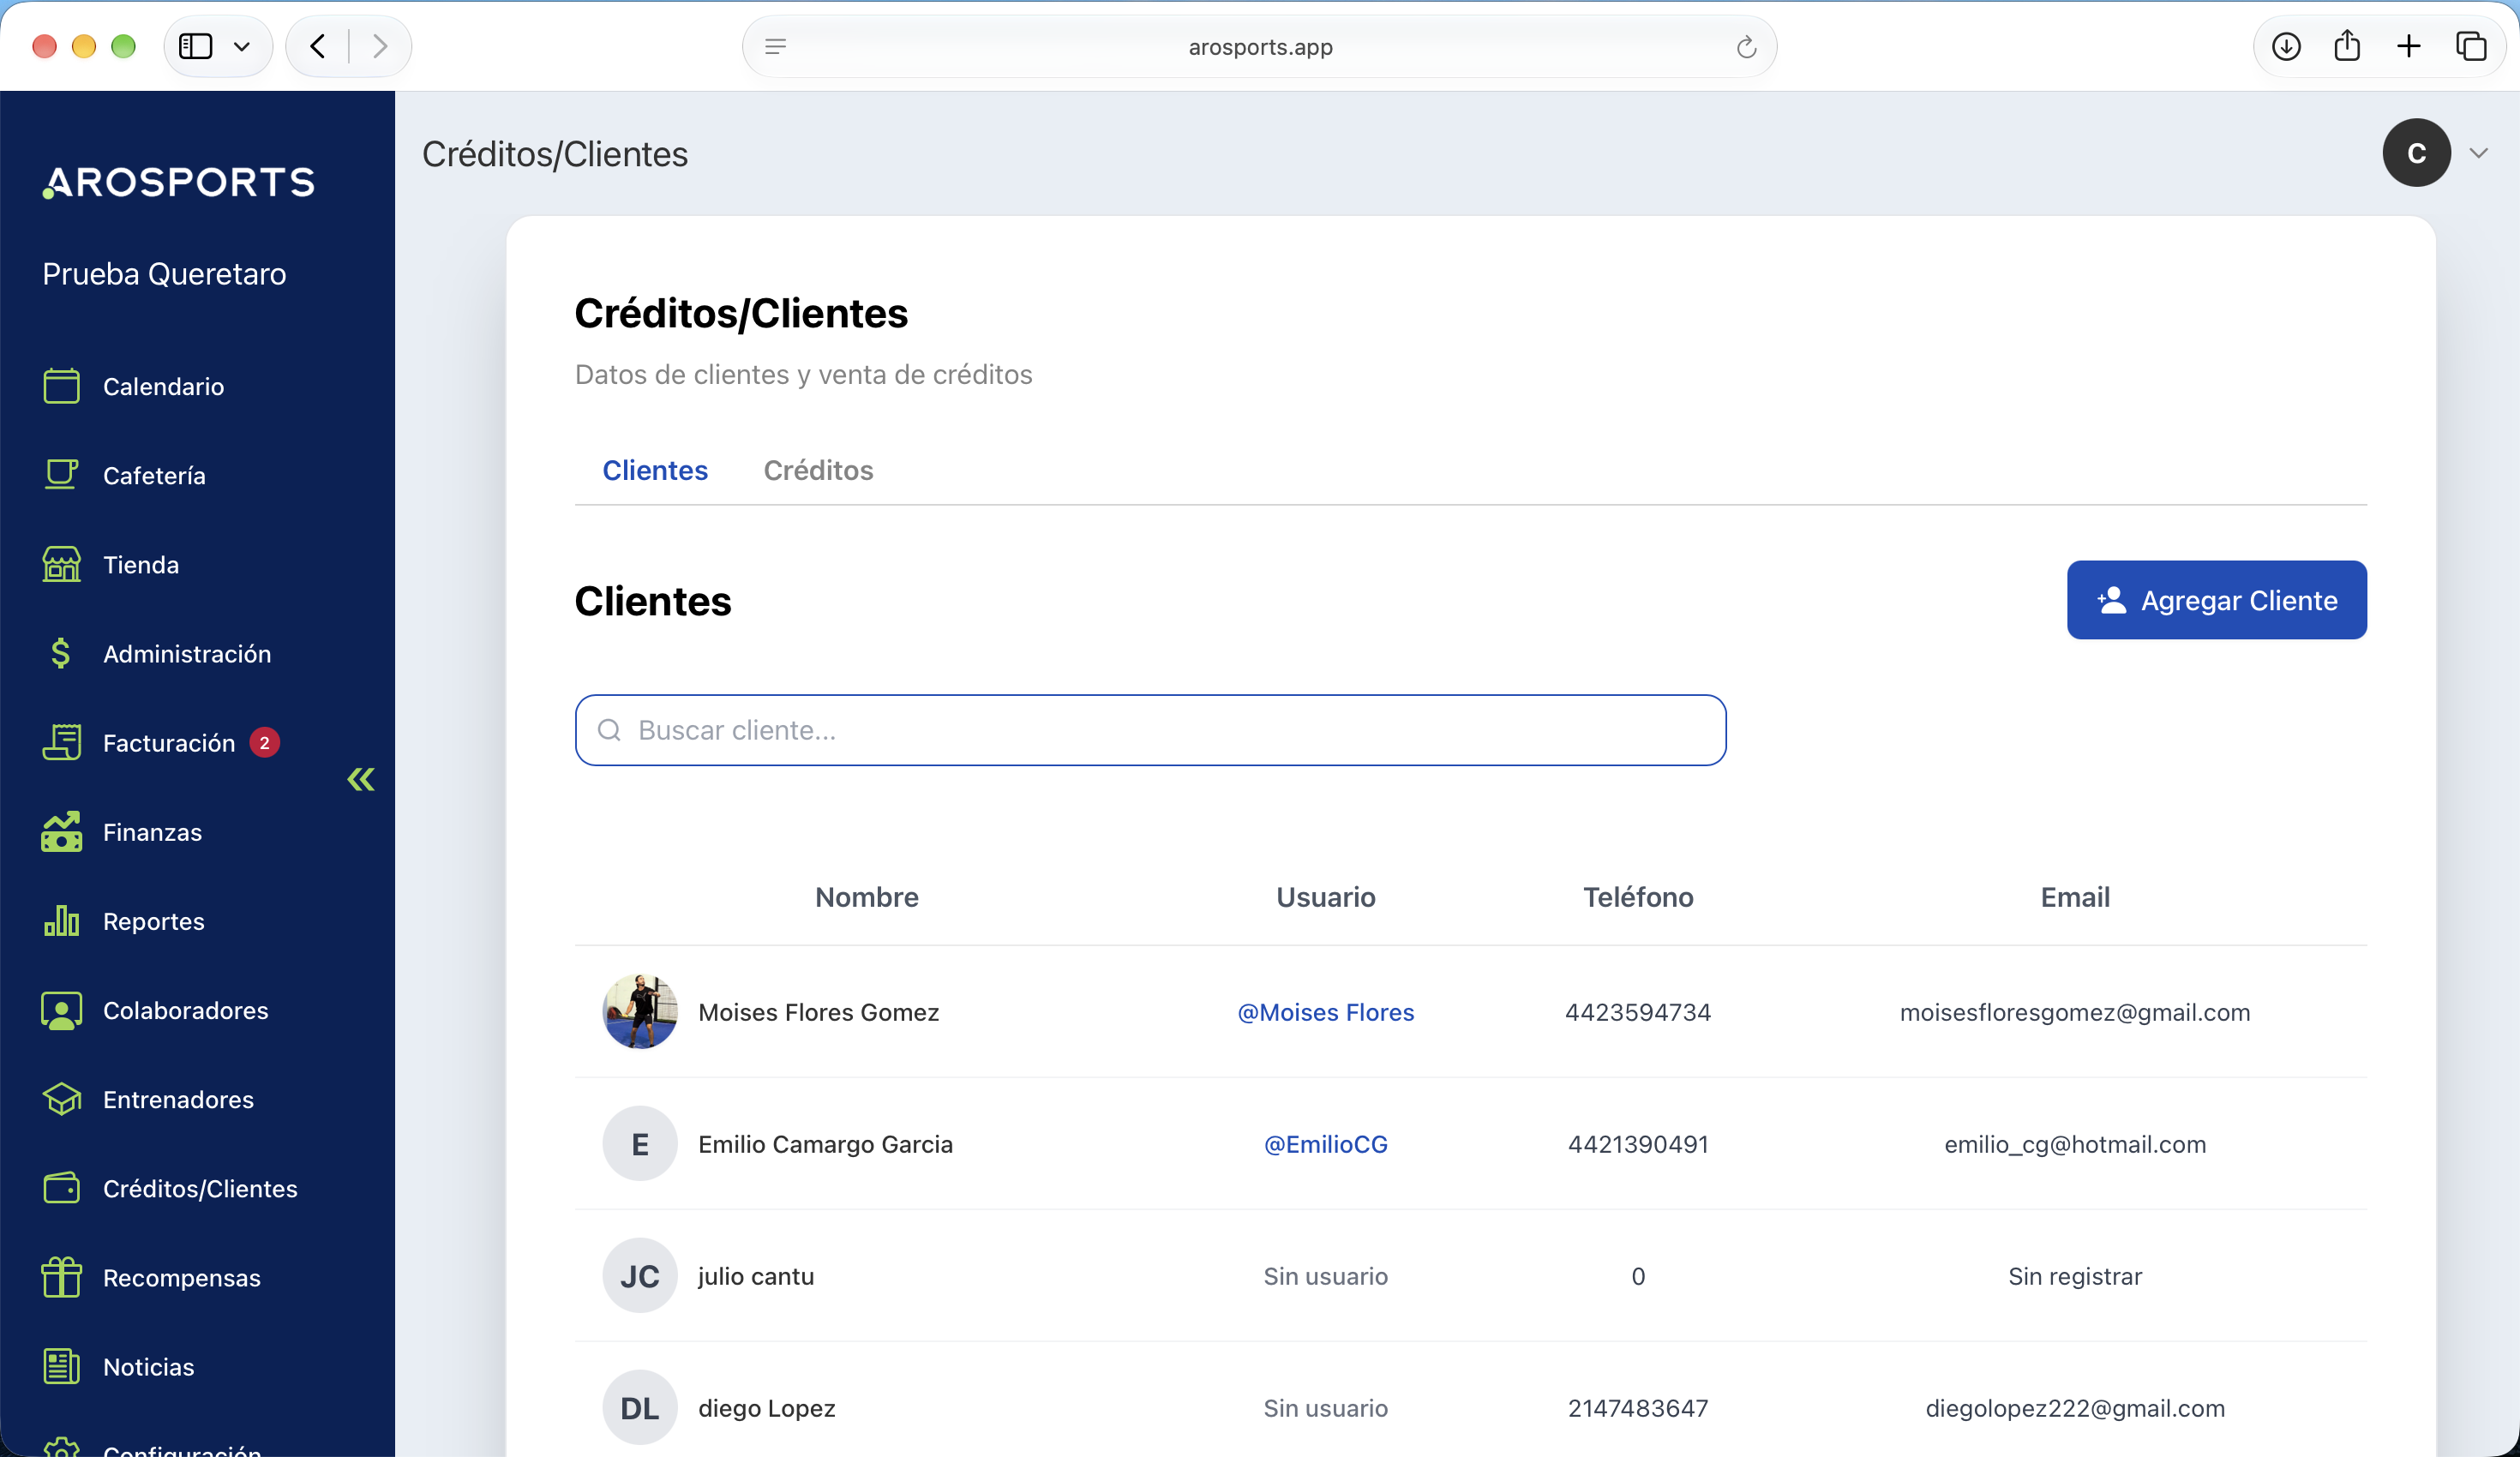Screen dimensions: 2520x1457
Task: Open Créditos/Clientes wallet icon in sidebar
Action: [x=61, y=1188]
